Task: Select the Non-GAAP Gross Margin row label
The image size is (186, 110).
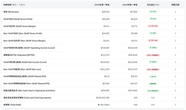Action: pyautogui.click(x=24, y=41)
